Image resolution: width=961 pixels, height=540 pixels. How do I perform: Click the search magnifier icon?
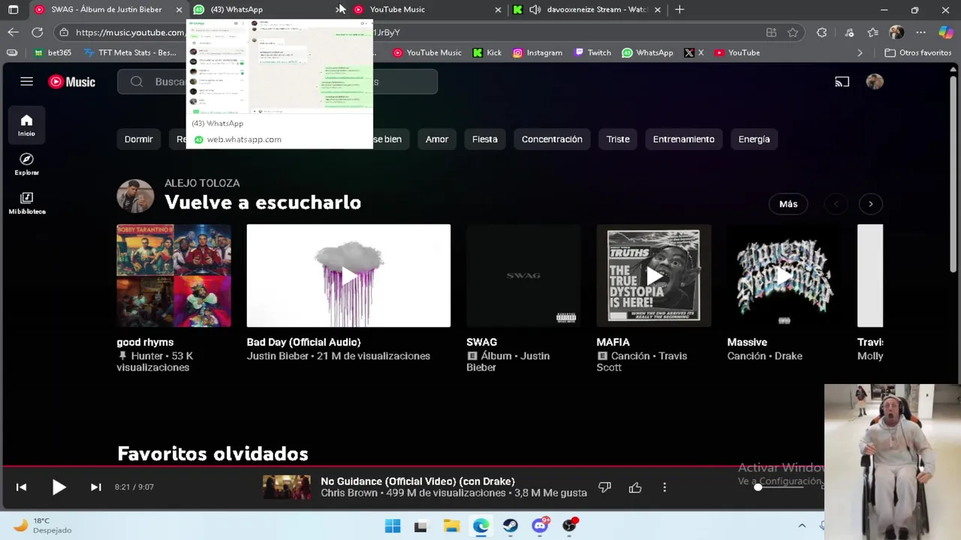(136, 82)
